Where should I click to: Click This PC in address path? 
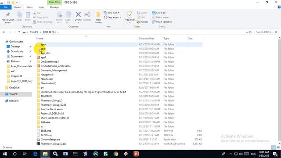[34, 32]
